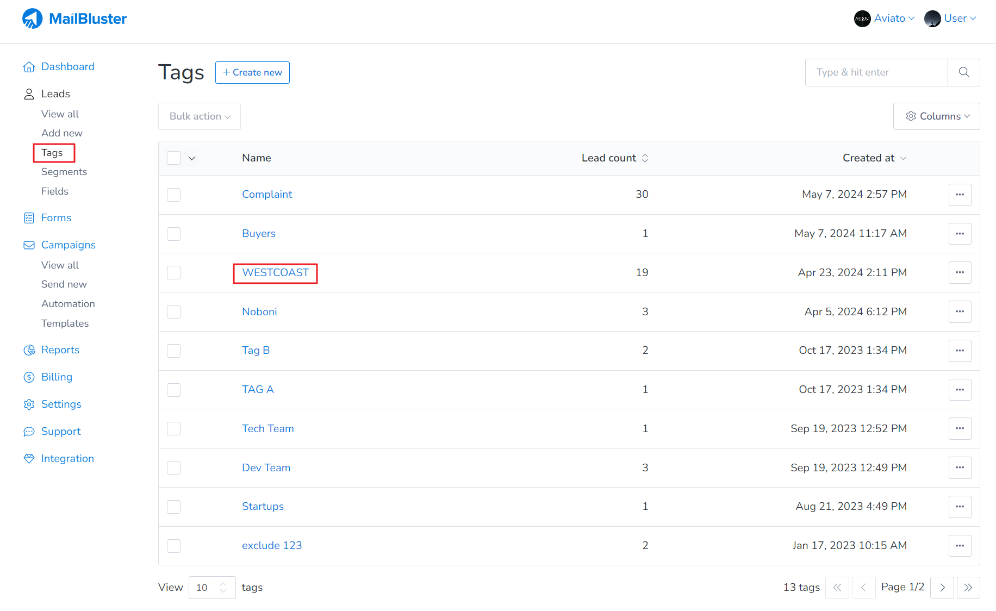The width and height of the screenshot is (996, 611).
Task: Open Segments in the Leads menu
Action: (64, 172)
